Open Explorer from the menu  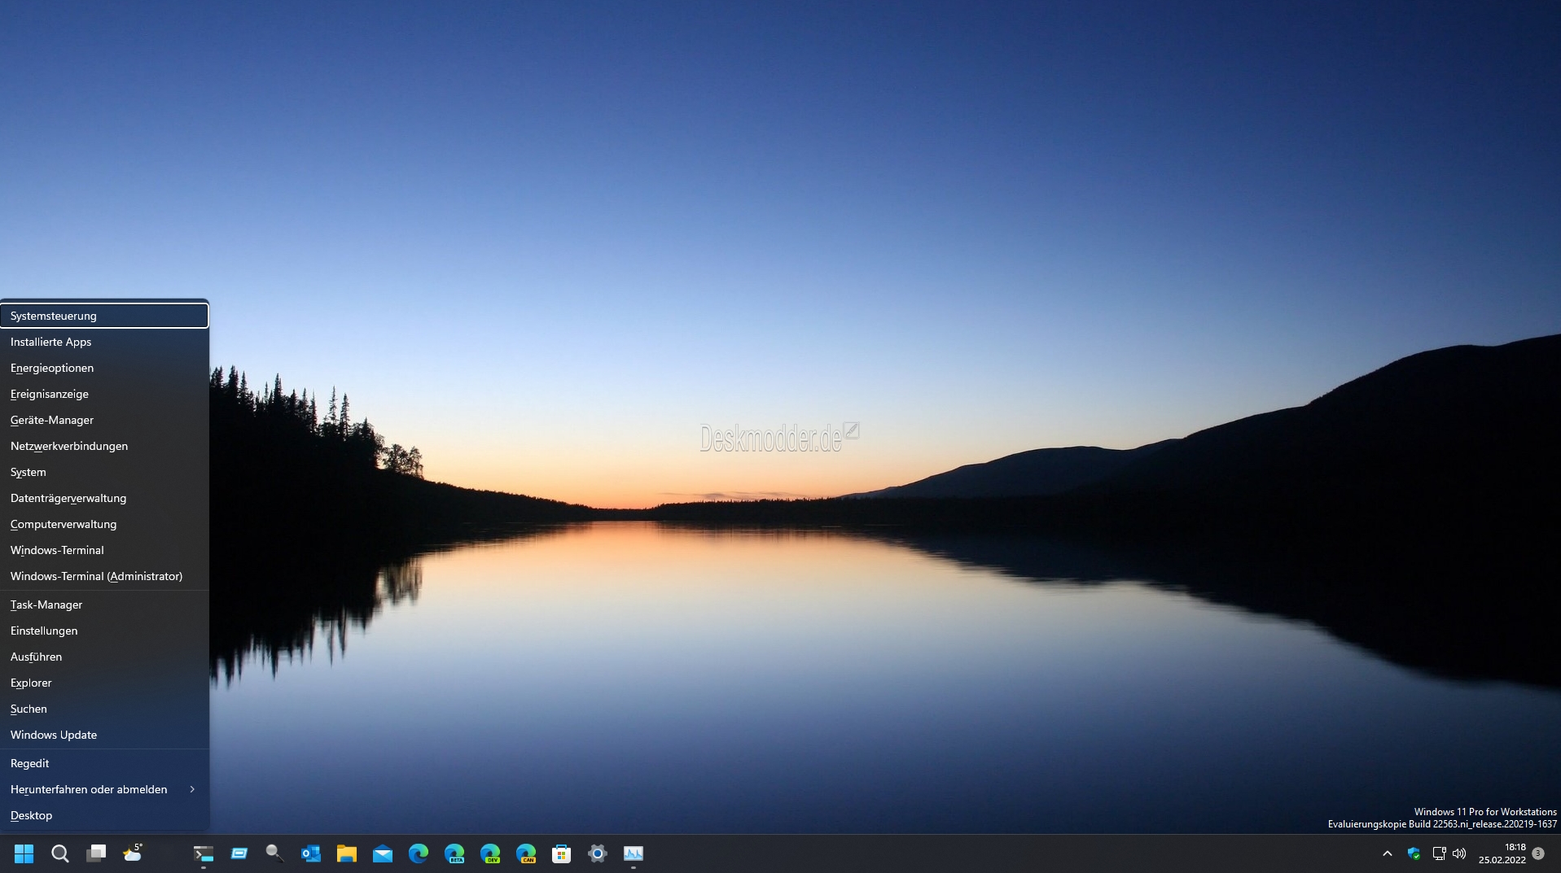click(104, 683)
